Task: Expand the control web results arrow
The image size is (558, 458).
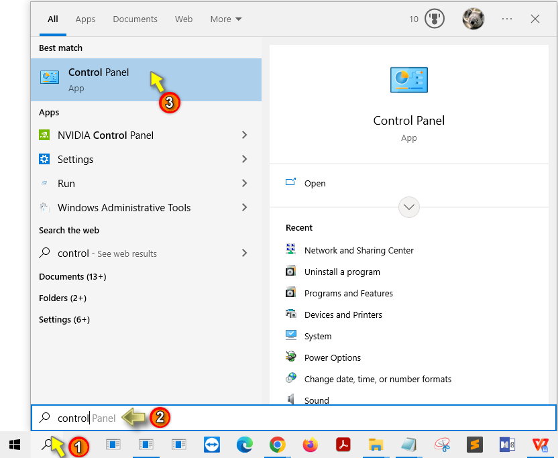Action: (244, 253)
